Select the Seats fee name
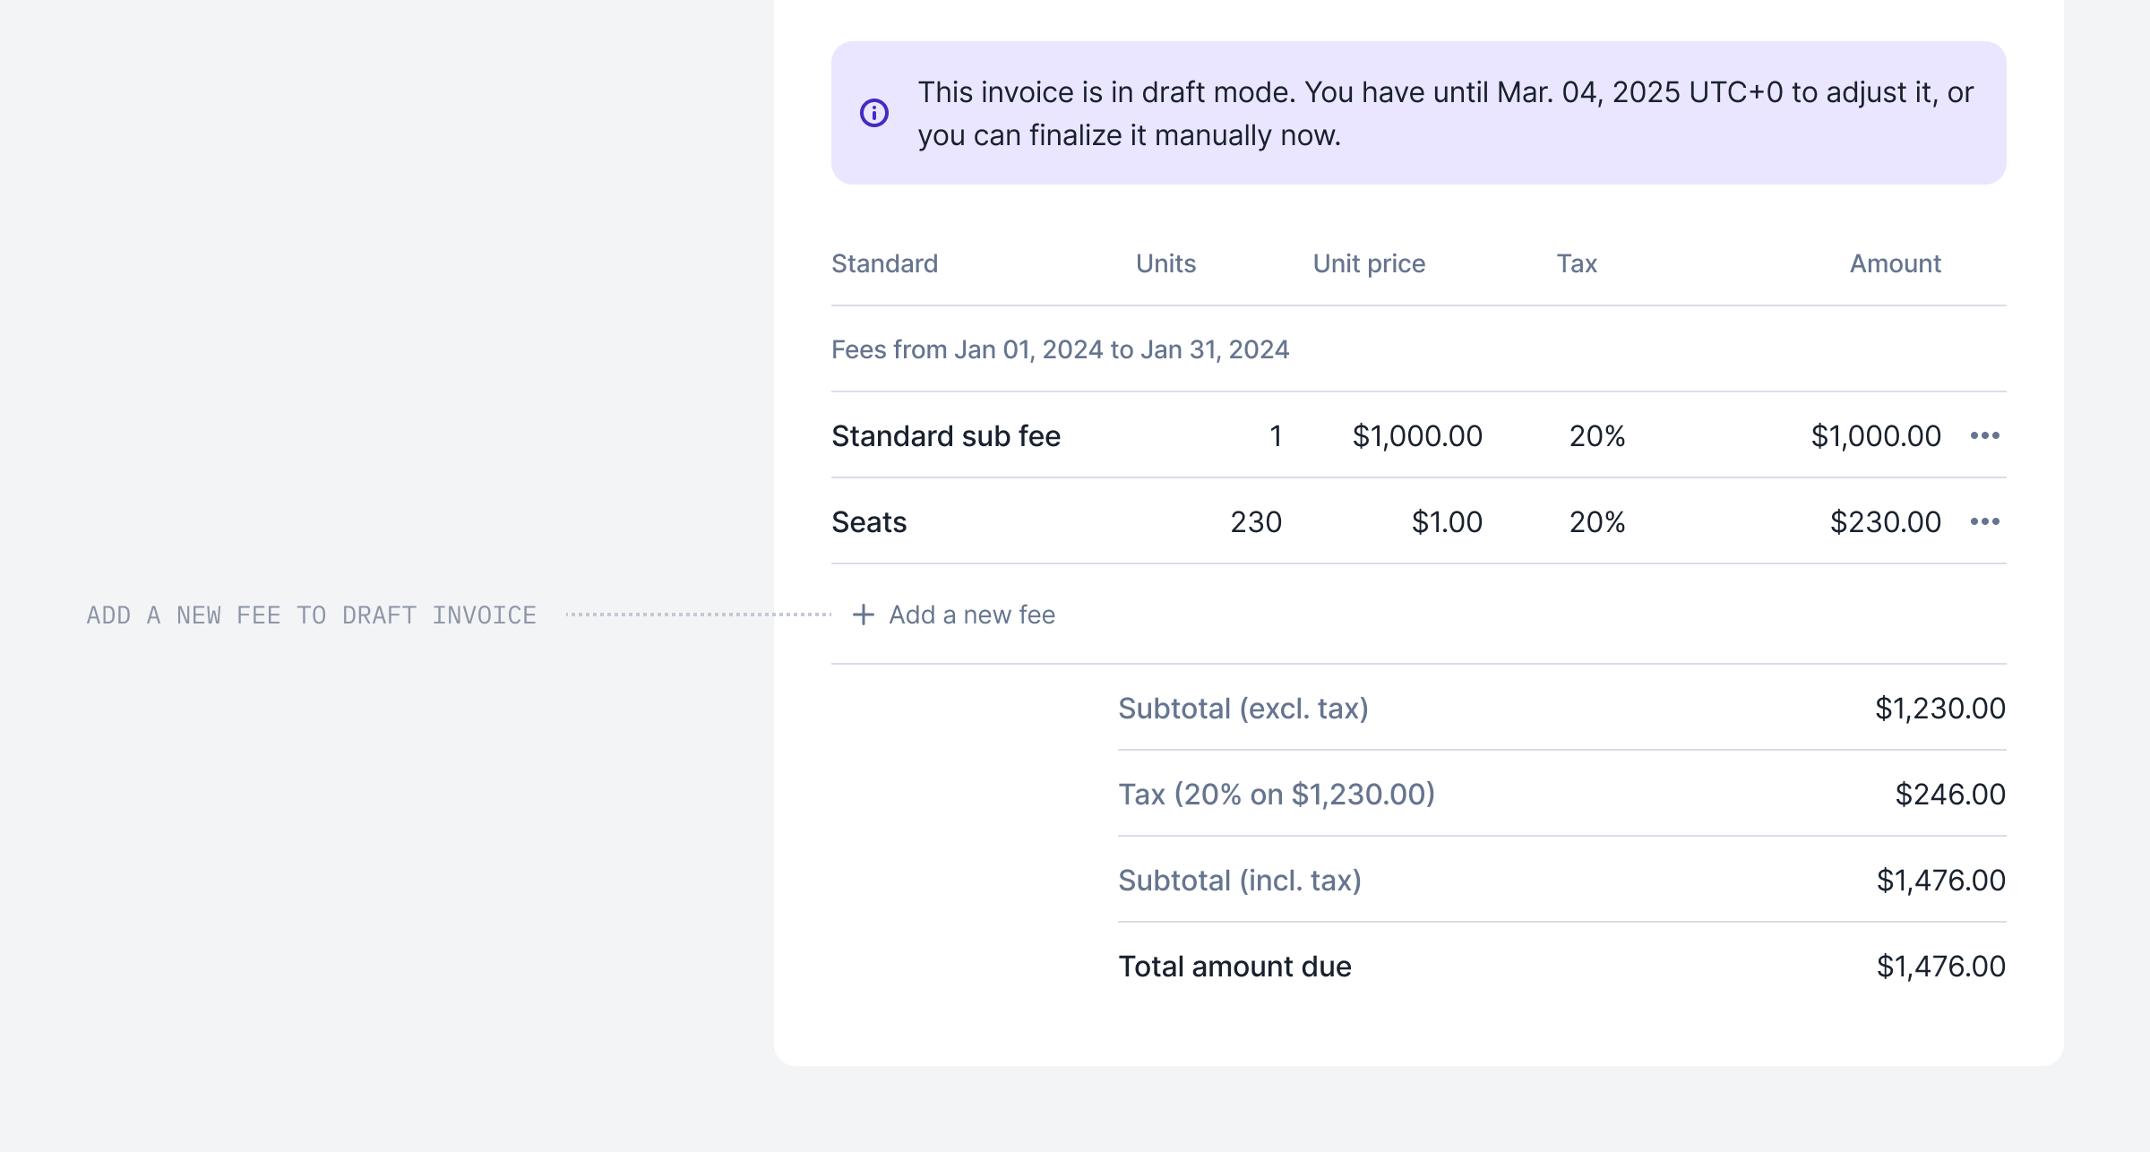 pyautogui.click(x=869, y=522)
